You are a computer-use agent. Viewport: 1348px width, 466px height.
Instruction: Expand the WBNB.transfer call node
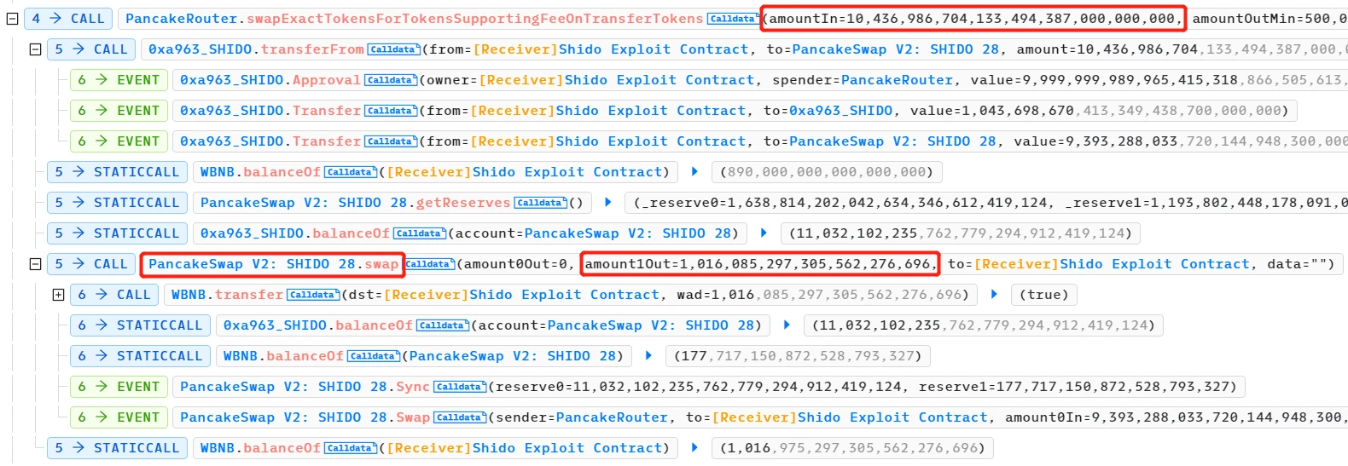tap(58, 295)
